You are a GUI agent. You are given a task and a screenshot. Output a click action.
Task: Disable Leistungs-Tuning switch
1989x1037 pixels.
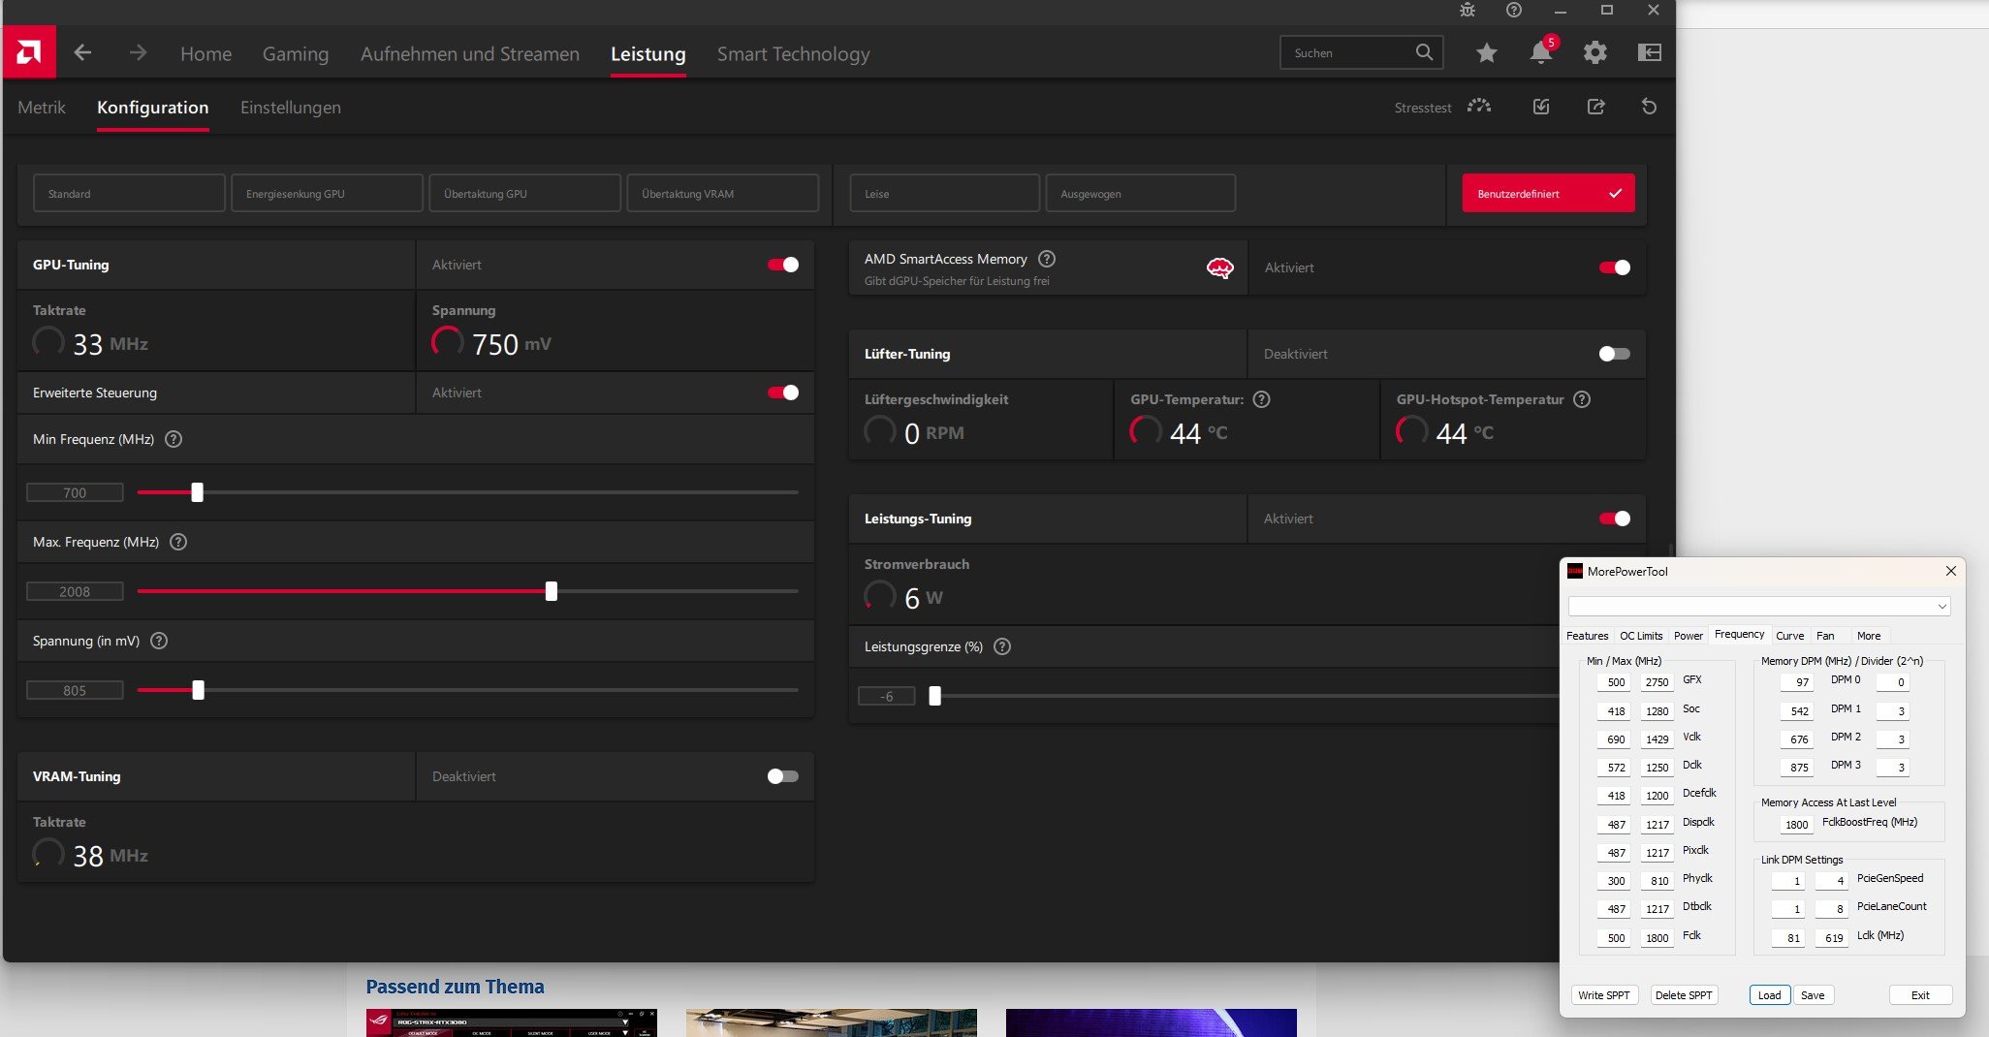coord(1615,518)
